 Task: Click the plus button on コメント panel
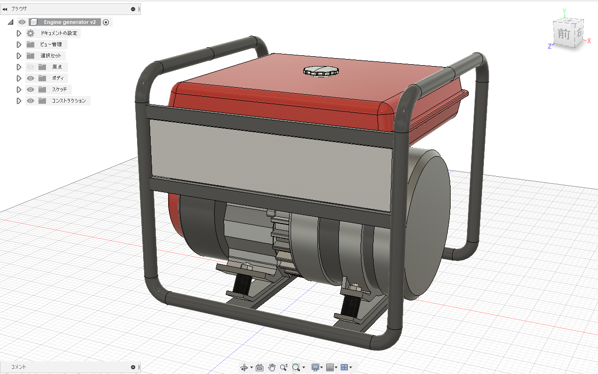click(x=133, y=367)
